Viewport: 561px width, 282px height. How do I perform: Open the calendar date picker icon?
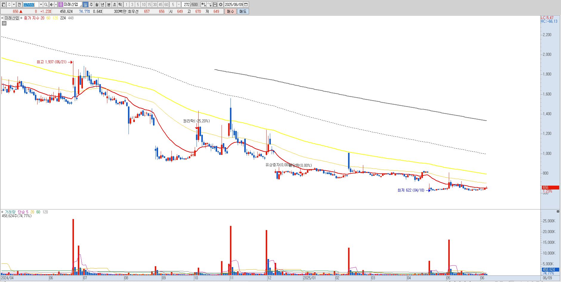pyautogui.click(x=246, y=4)
